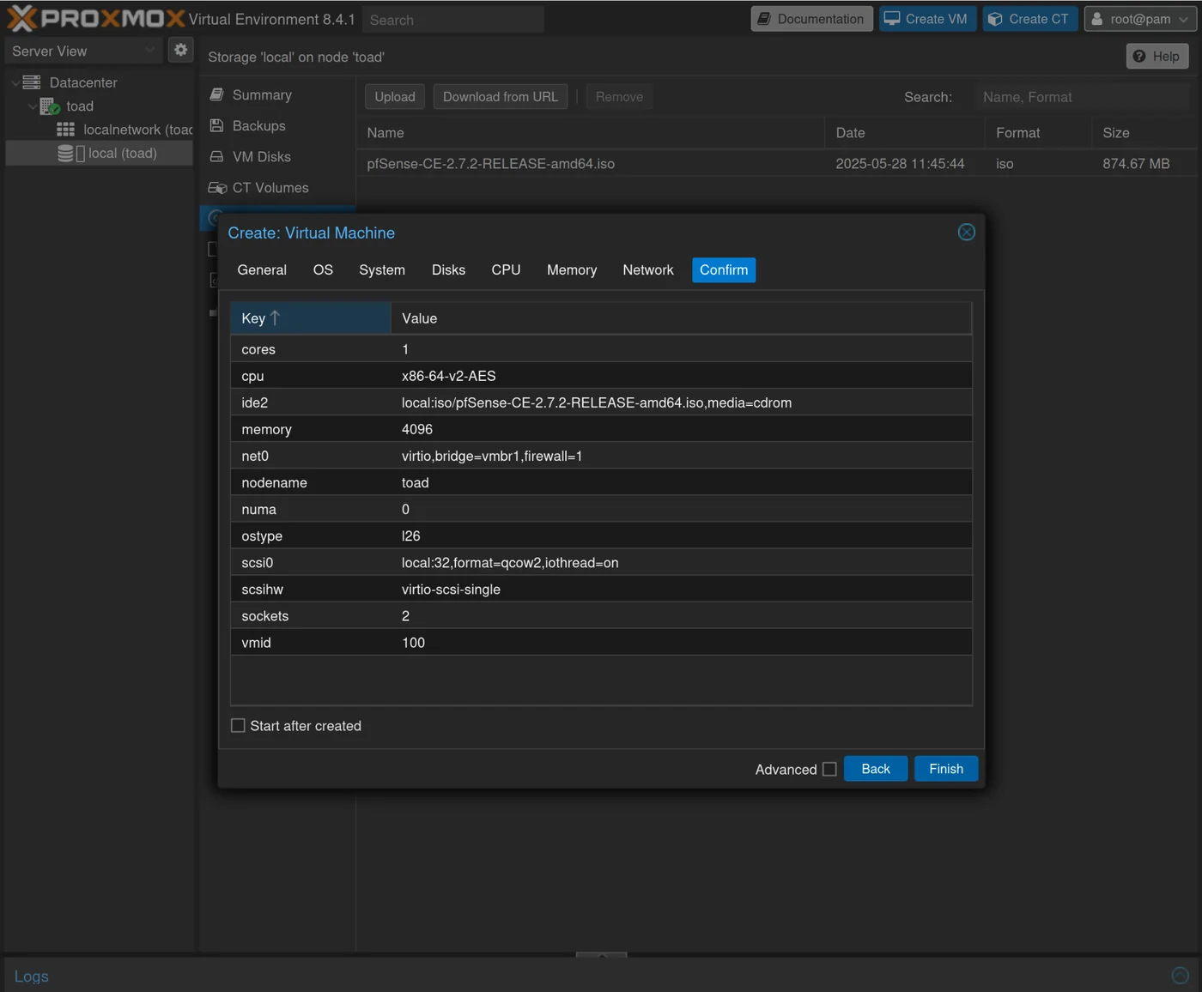Open the gear settings icon beside Server View
The height and width of the screenshot is (992, 1202).
pyautogui.click(x=180, y=50)
